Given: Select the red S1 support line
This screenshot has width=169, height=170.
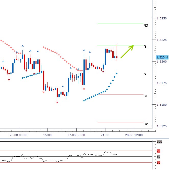Looking at the screenshot, I should tap(120, 94).
